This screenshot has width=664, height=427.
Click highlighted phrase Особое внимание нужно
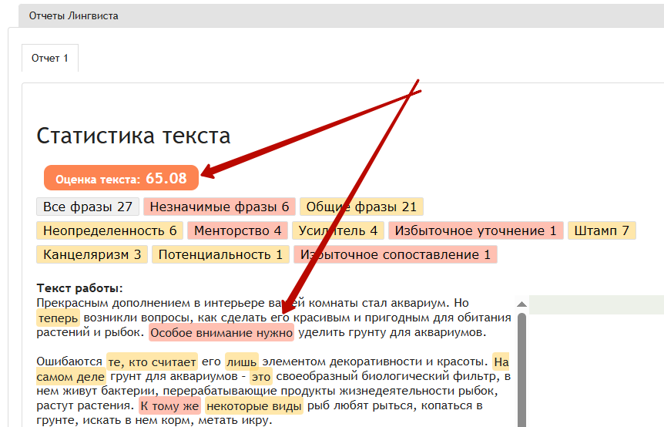tap(222, 333)
